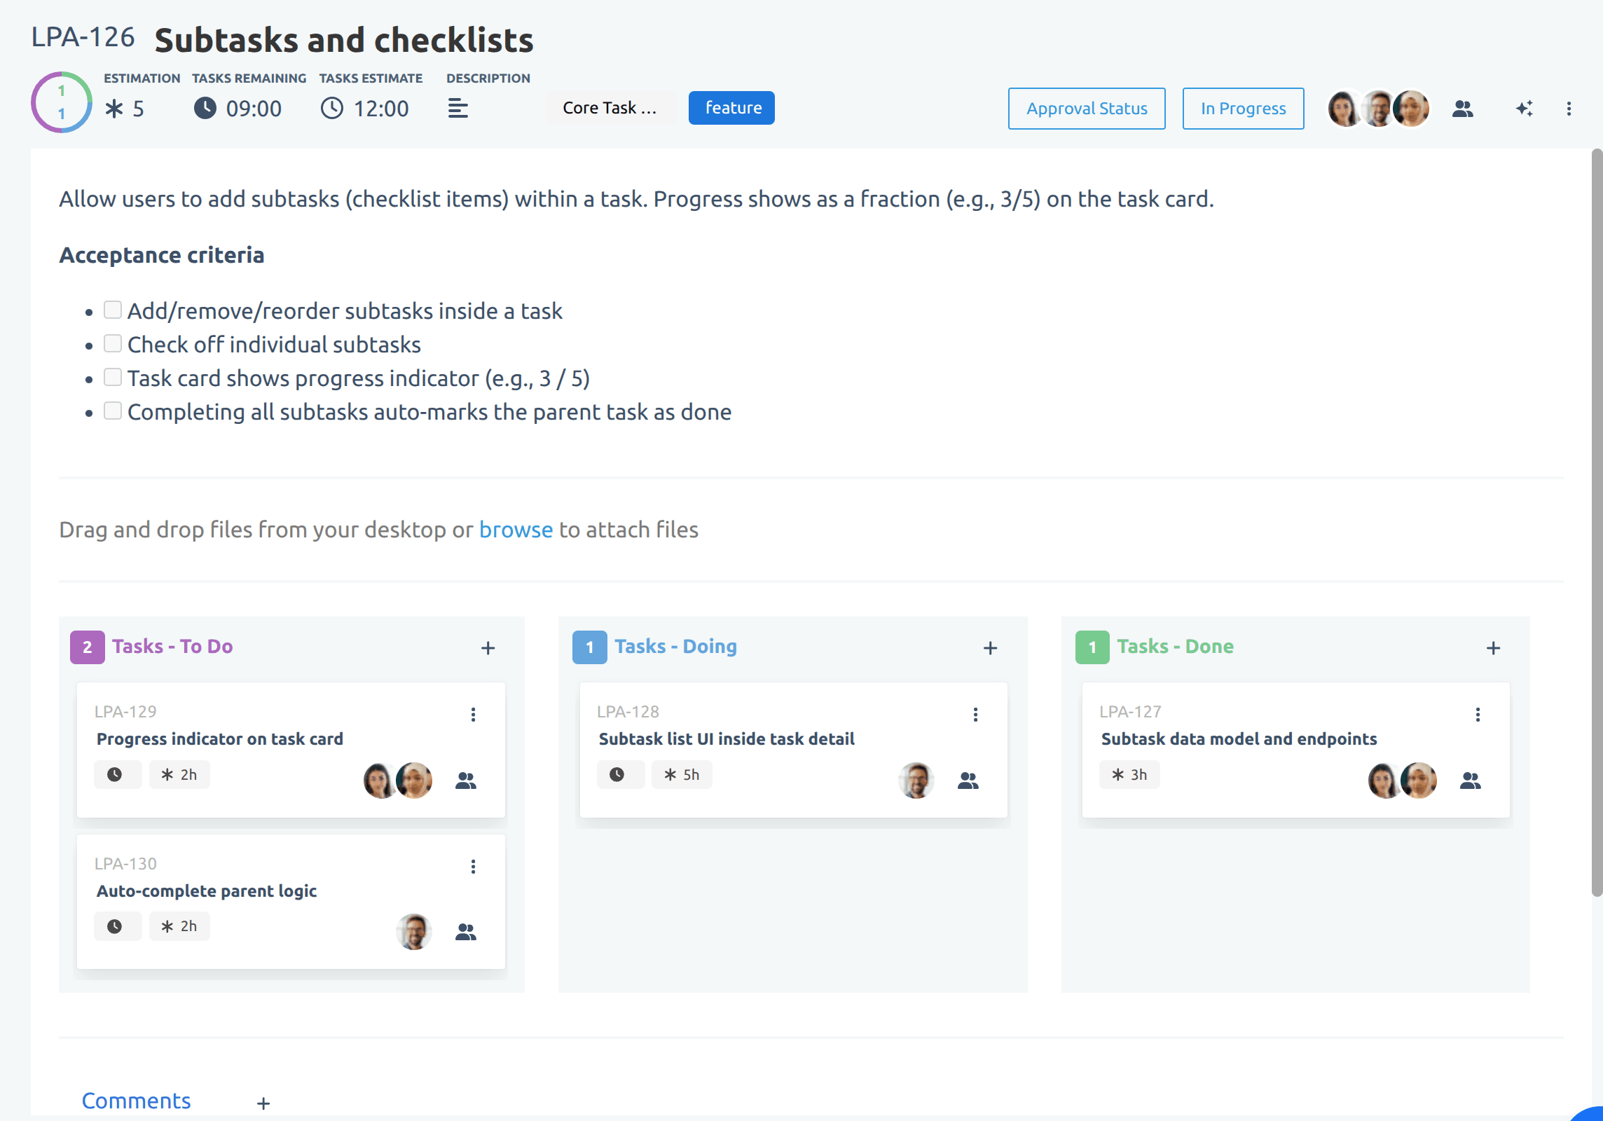Click the 'browse' link to attach files
The height and width of the screenshot is (1121, 1603).
pyautogui.click(x=516, y=530)
